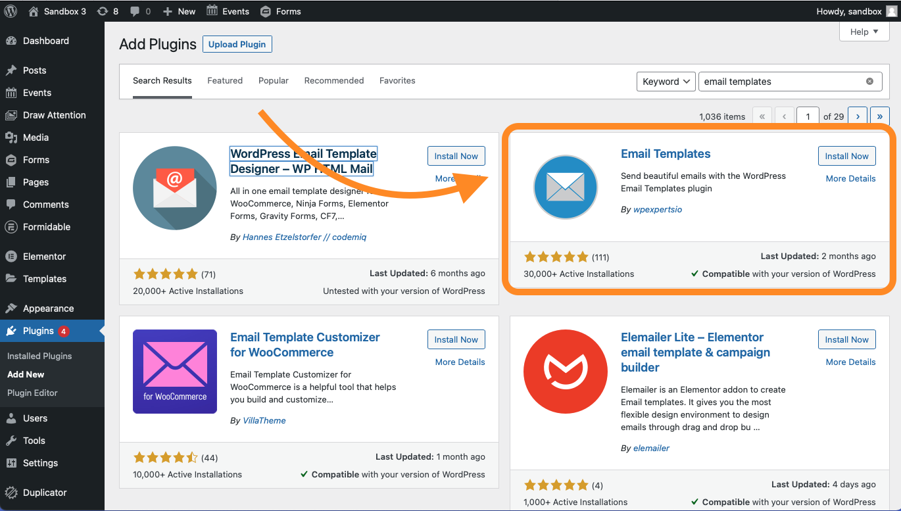Screen dimensions: 901x511
Task: Select Elementor in the sidebar
Action: (43, 256)
